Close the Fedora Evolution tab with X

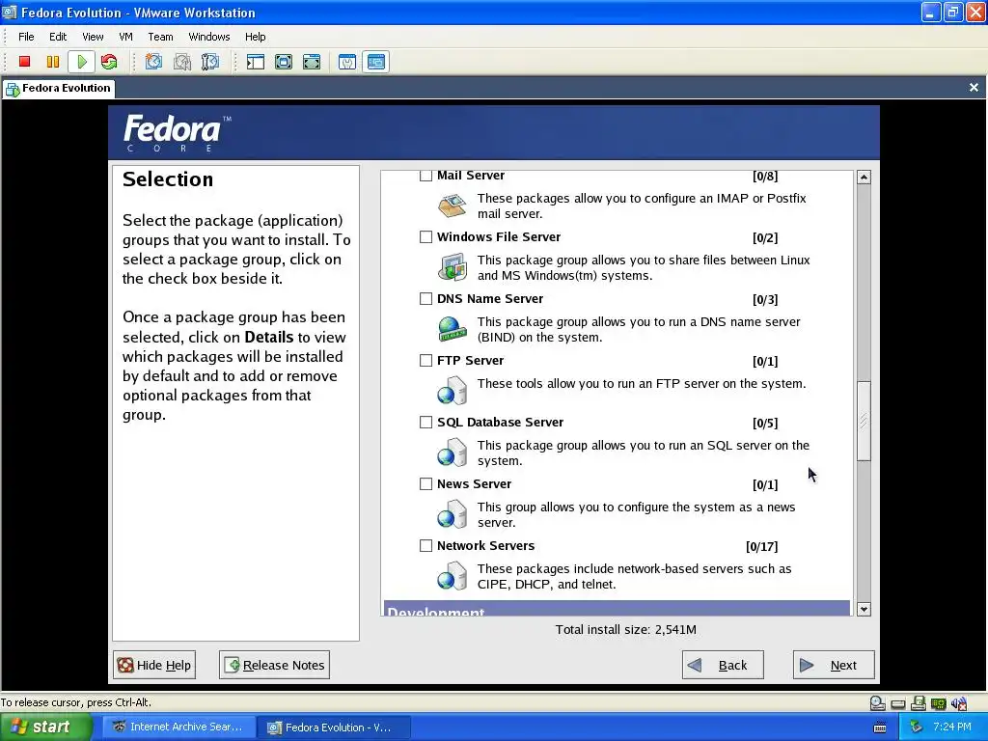click(974, 88)
